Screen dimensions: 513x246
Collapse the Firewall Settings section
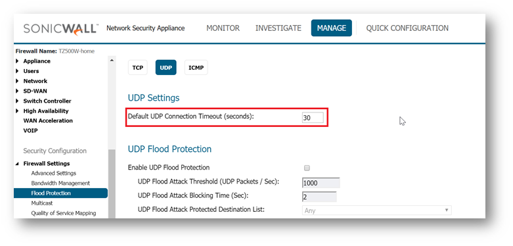pyautogui.click(x=17, y=164)
